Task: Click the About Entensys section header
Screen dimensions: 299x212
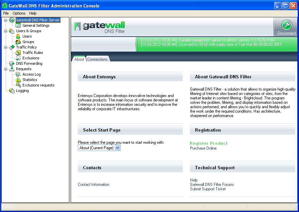Action: [130, 77]
